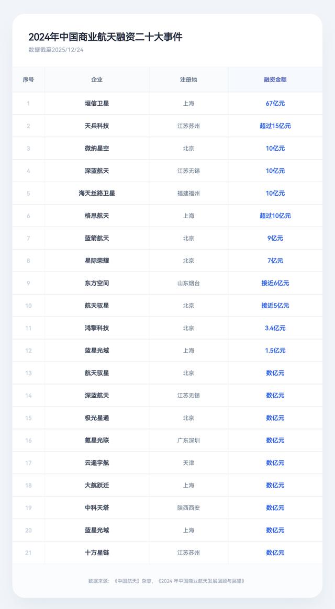The width and height of the screenshot is (335, 609).
Task: Click the 67亿元 funding amount
Action: point(275,104)
